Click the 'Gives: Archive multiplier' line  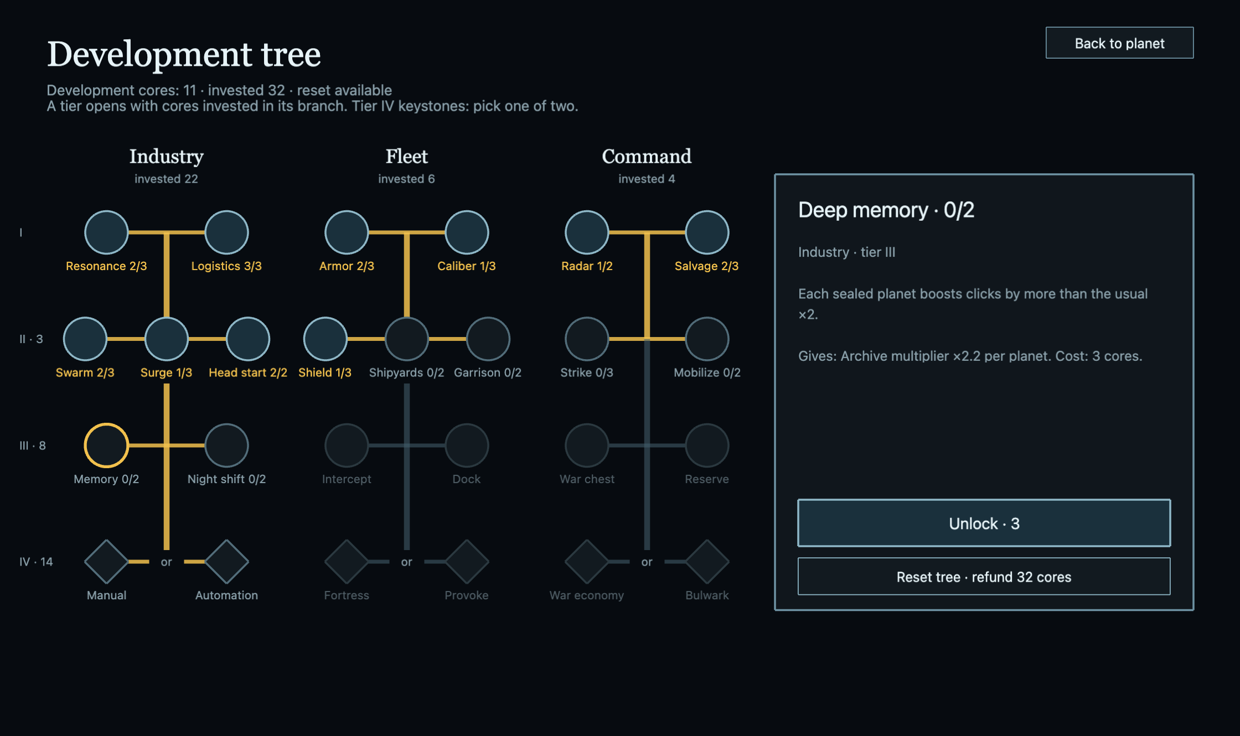970,356
